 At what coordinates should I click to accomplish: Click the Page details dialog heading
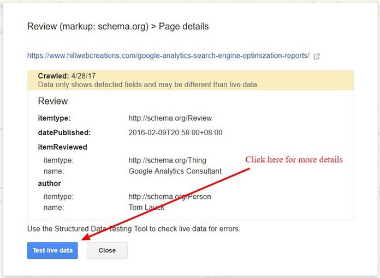[x=118, y=26]
